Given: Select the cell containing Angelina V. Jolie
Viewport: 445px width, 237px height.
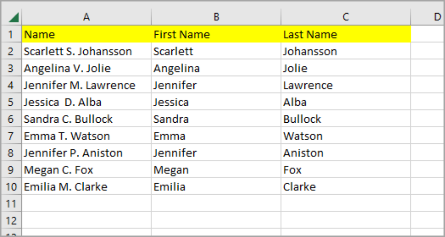Looking at the screenshot, I should coord(86,68).
